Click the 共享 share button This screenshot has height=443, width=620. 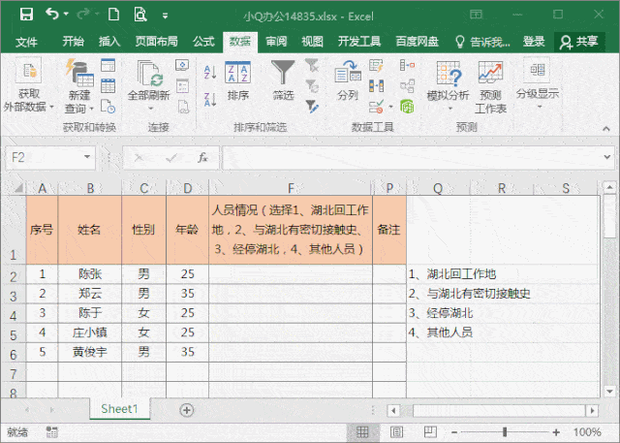coord(579,42)
